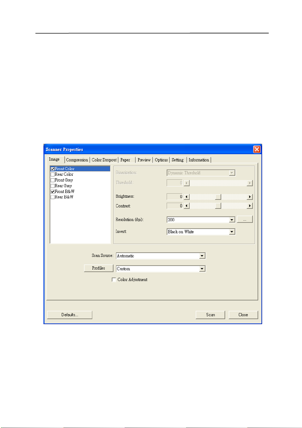
Task: Increase Contrast with the right arrow
Action: (250, 206)
